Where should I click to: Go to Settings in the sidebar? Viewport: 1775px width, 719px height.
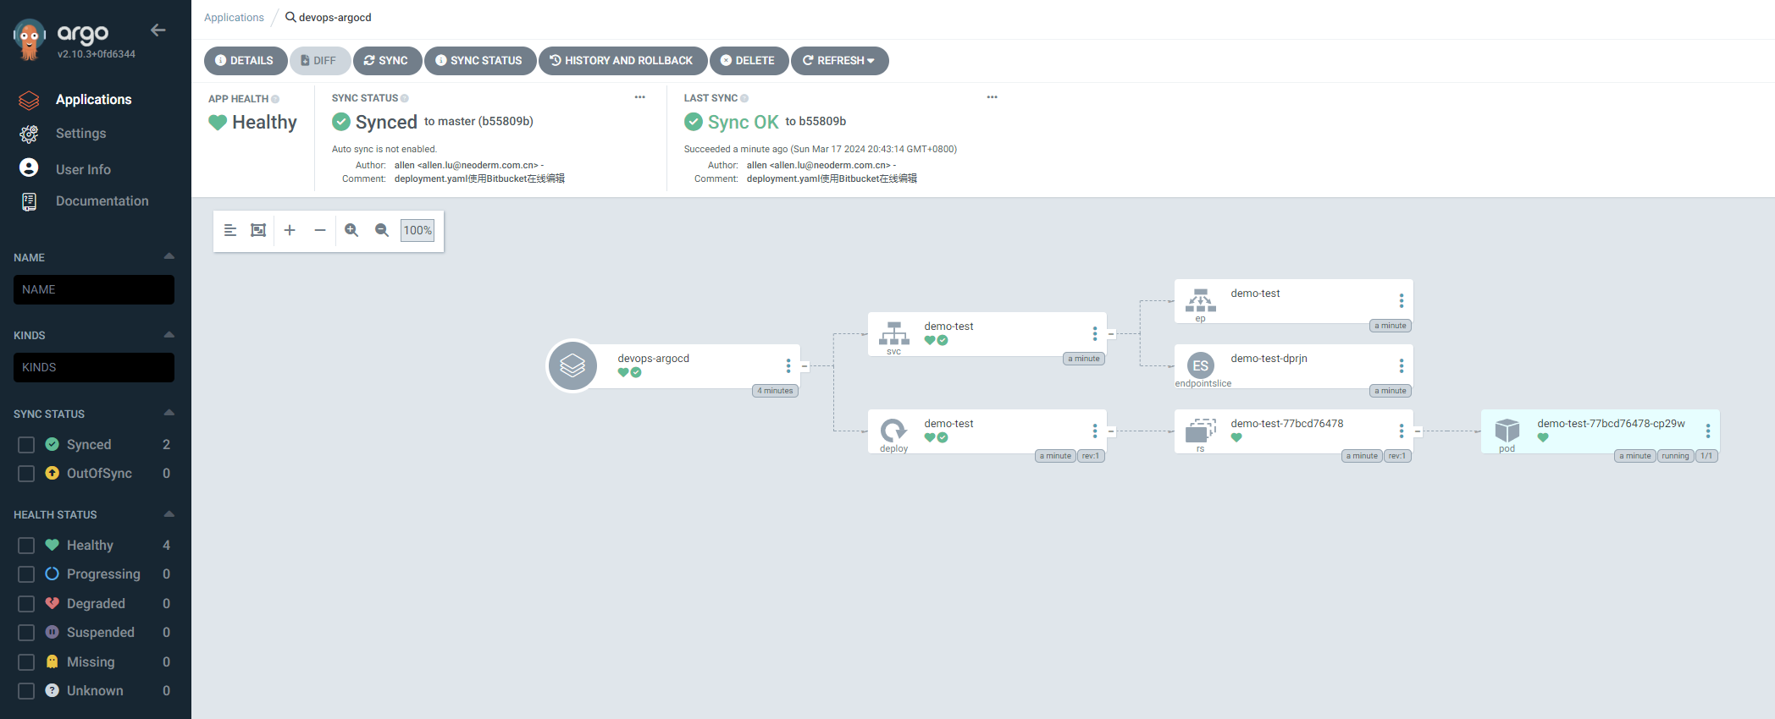(80, 134)
